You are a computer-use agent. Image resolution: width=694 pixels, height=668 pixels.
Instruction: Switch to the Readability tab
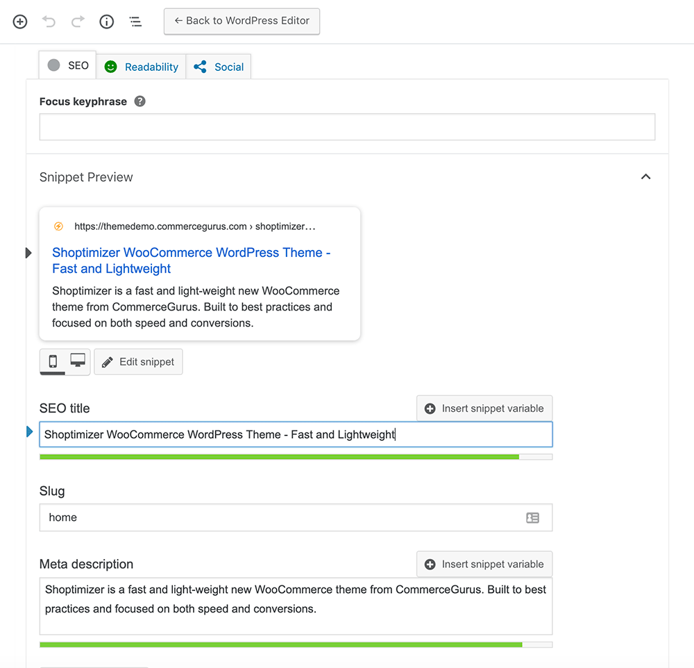click(x=141, y=67)
